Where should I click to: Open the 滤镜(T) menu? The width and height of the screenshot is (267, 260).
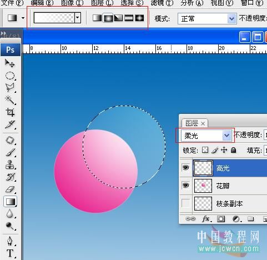(162, 3)
